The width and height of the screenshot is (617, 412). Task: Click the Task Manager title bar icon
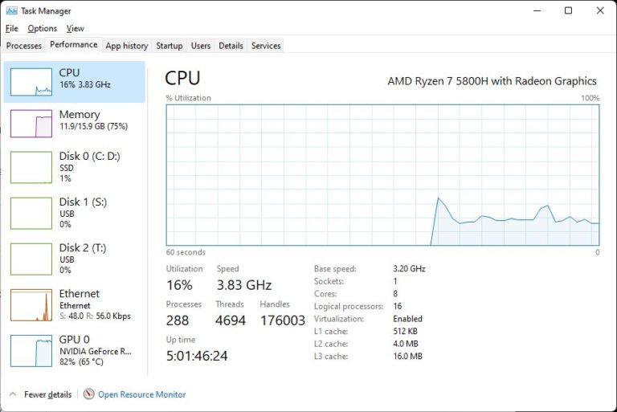pyautogui.click(x=11, y=11)
